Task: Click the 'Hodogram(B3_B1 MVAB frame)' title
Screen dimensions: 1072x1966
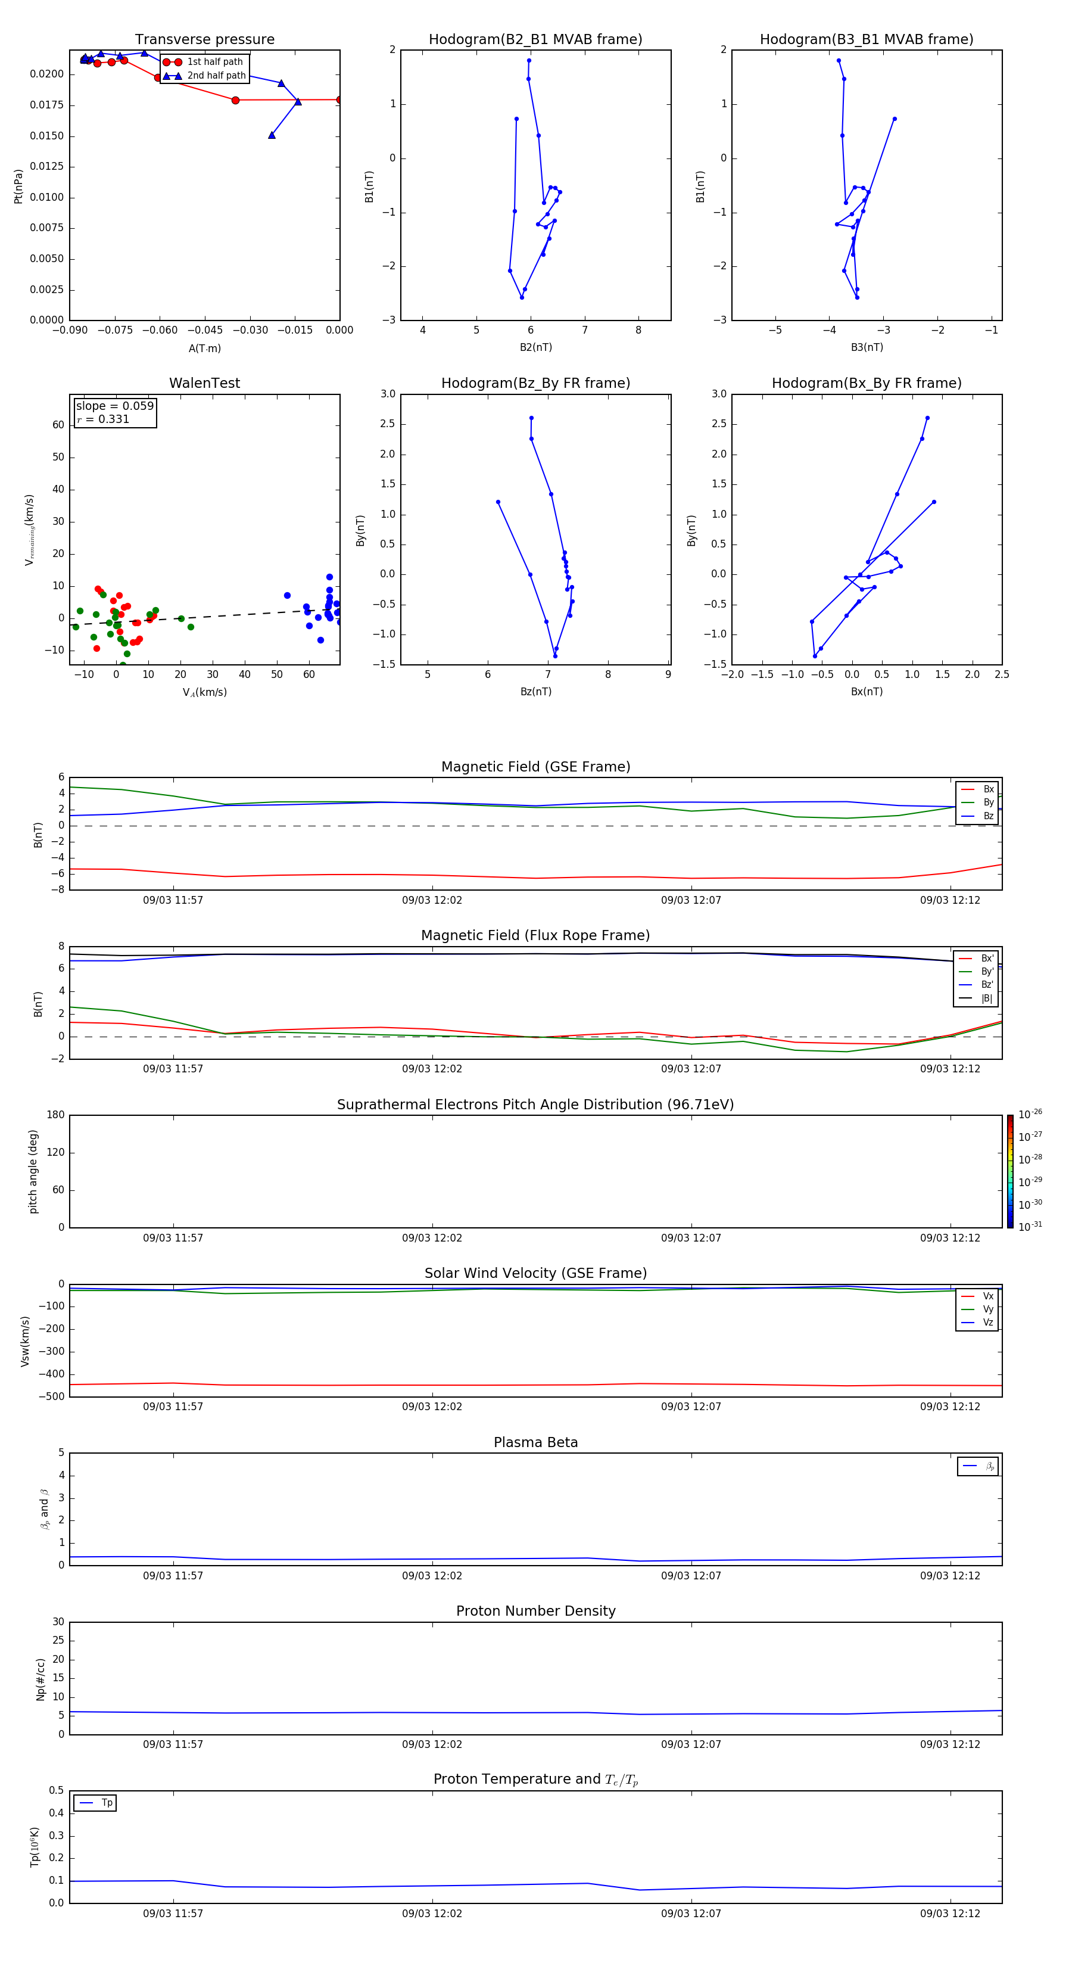Action: tap(867, 40)
